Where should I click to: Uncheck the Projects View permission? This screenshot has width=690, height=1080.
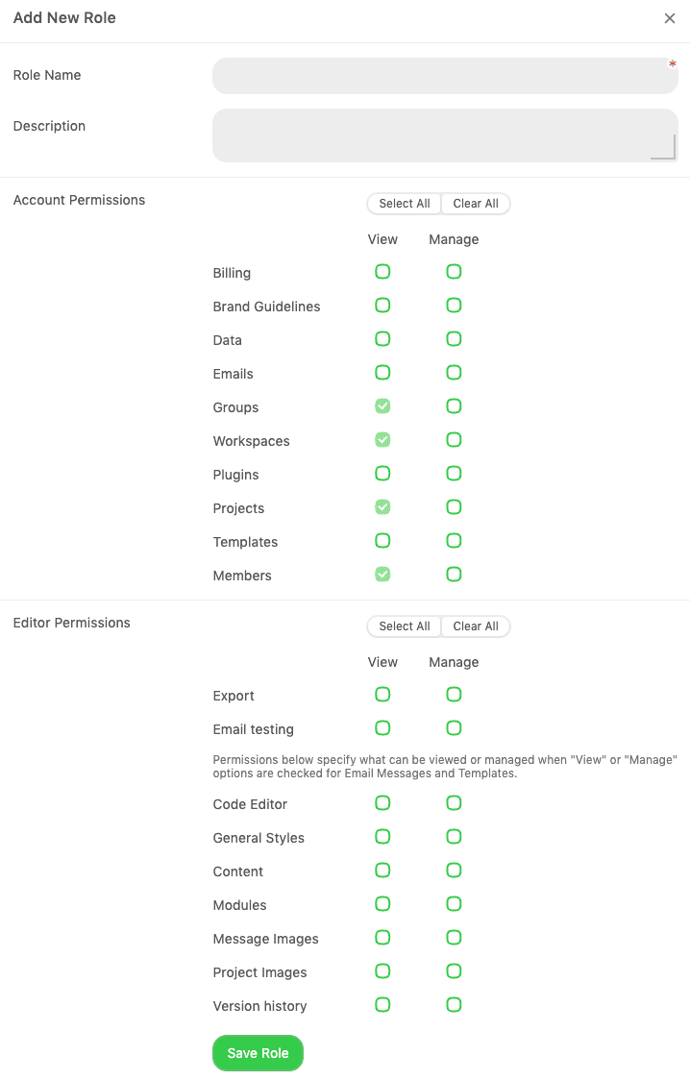[382, 507]
